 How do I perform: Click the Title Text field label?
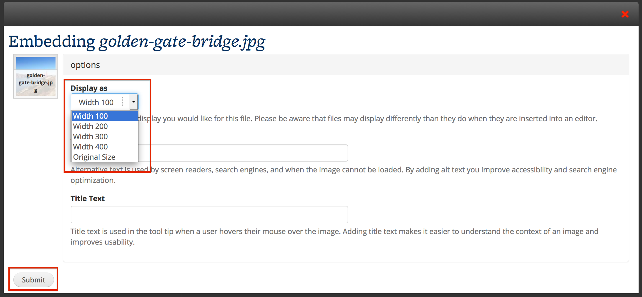point(87,199)
